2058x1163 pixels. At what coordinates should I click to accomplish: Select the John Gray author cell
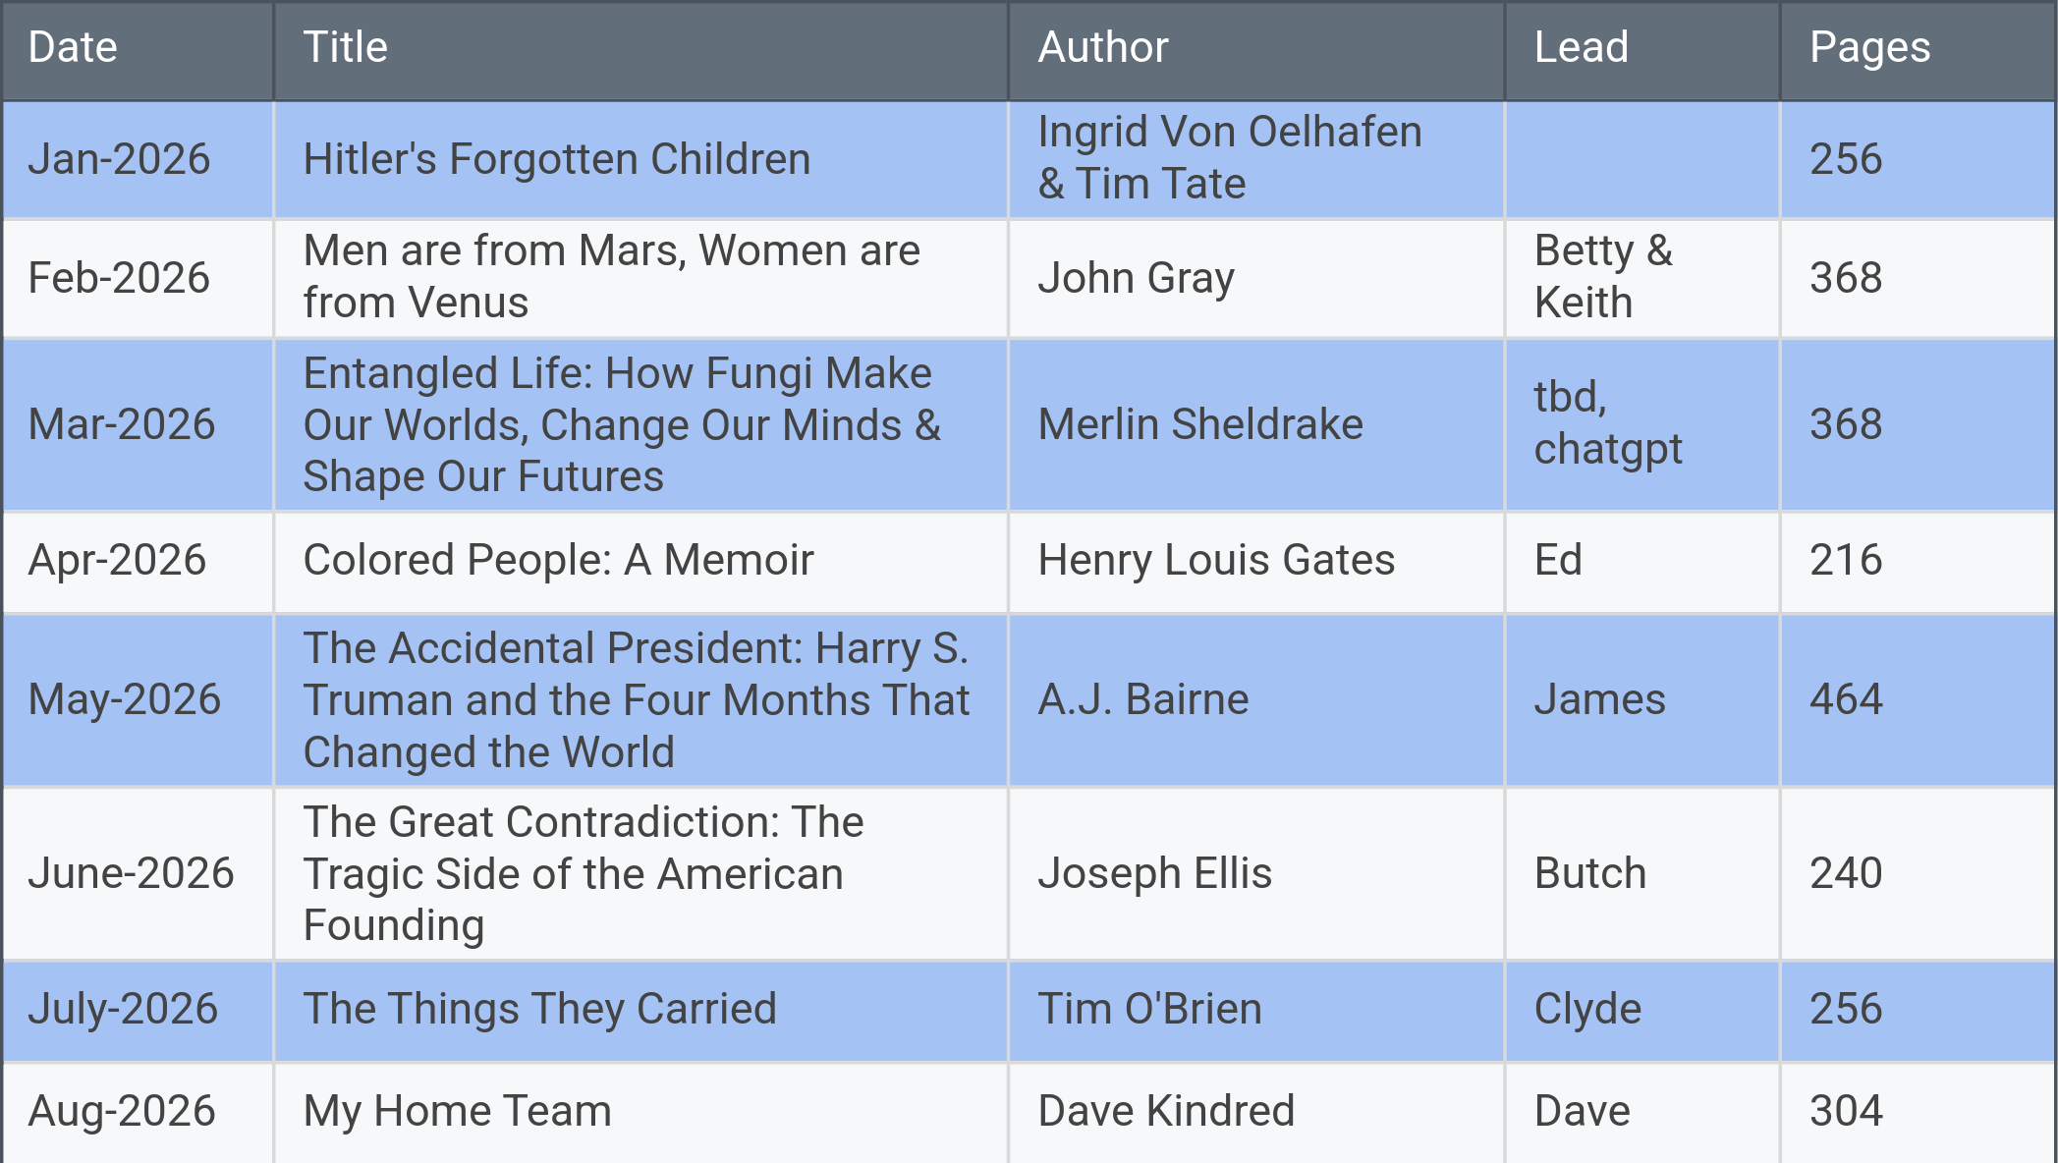click(x=1136, y=278)
